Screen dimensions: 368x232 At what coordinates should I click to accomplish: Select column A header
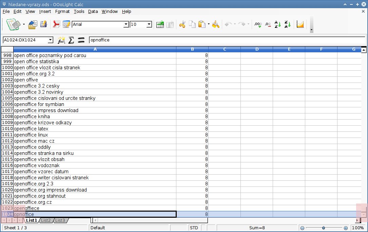click(95, 49)
